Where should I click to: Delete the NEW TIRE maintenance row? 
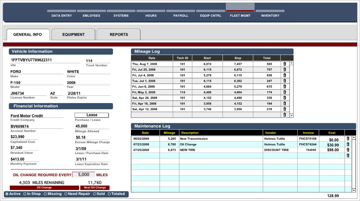(347, 150)
